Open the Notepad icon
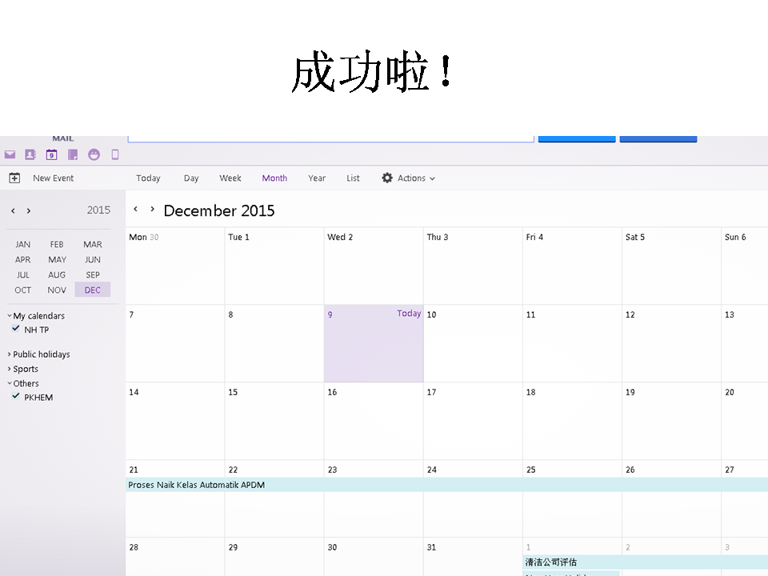The height and width of the screenshot is (576, 768). [x=73, y=154]
